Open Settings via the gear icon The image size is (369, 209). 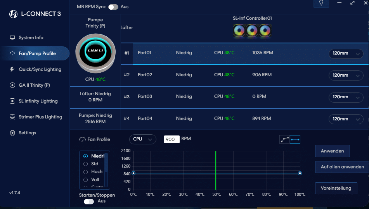click(x=12, y=133)
